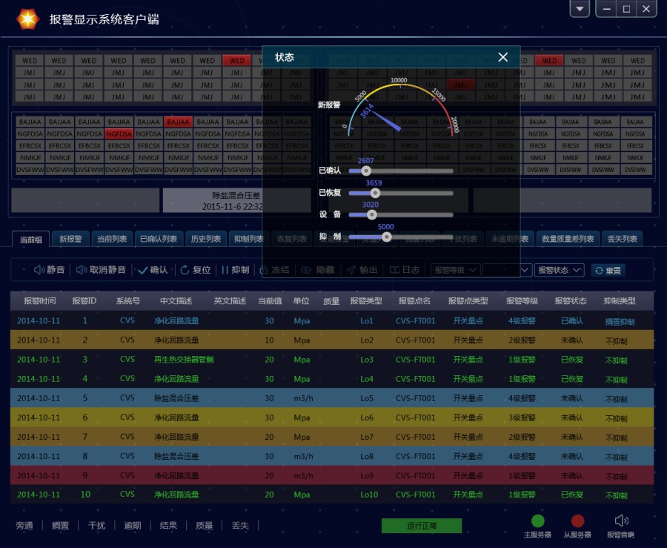Screen dimensions: 667x548
Task: Click the green 主服务器 status light
Action: click(538, 521)
